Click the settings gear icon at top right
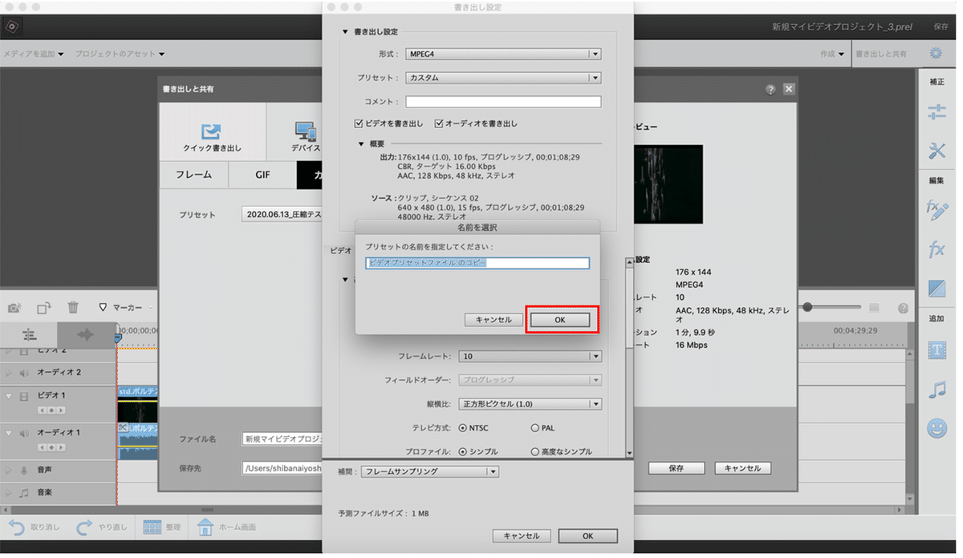The width and height of the screenshot is (963, 558). pyautogui.click(x=936, y=54)
